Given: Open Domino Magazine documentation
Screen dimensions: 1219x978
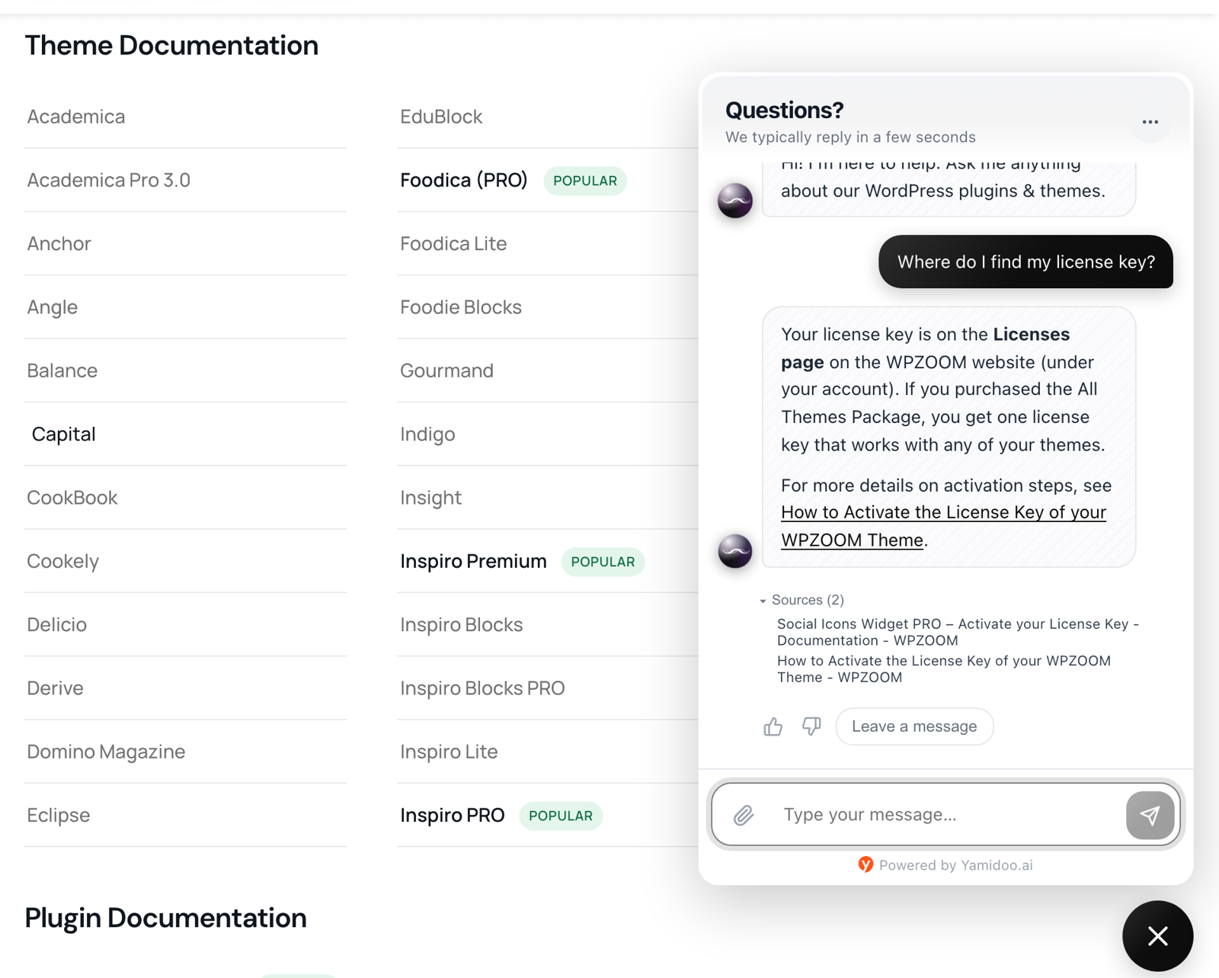Looking at the screenshot, I should click(x=106, y=752).
